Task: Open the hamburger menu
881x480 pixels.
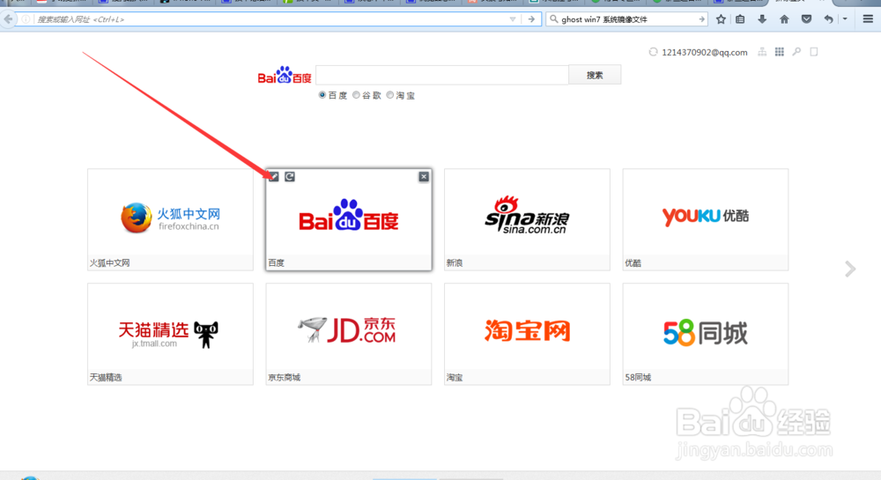Action: (868, 19)
